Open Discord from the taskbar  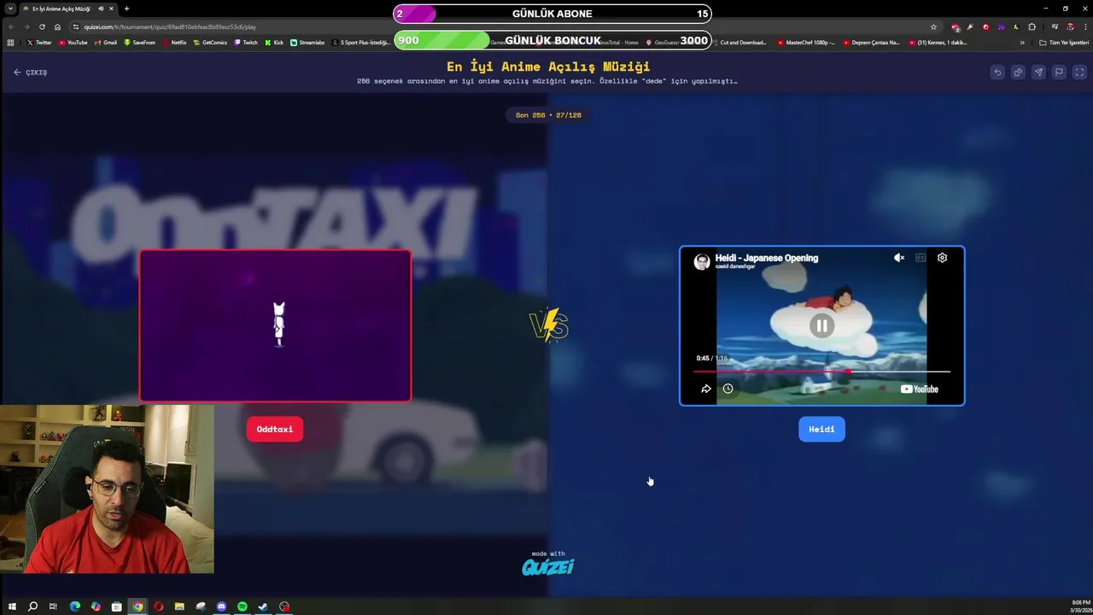pyautogui.click(x=221, y=606)
